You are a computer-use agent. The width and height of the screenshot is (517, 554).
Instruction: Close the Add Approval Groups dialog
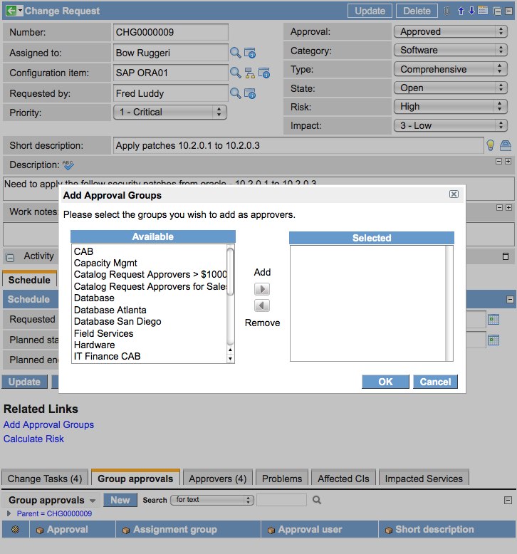454,194
